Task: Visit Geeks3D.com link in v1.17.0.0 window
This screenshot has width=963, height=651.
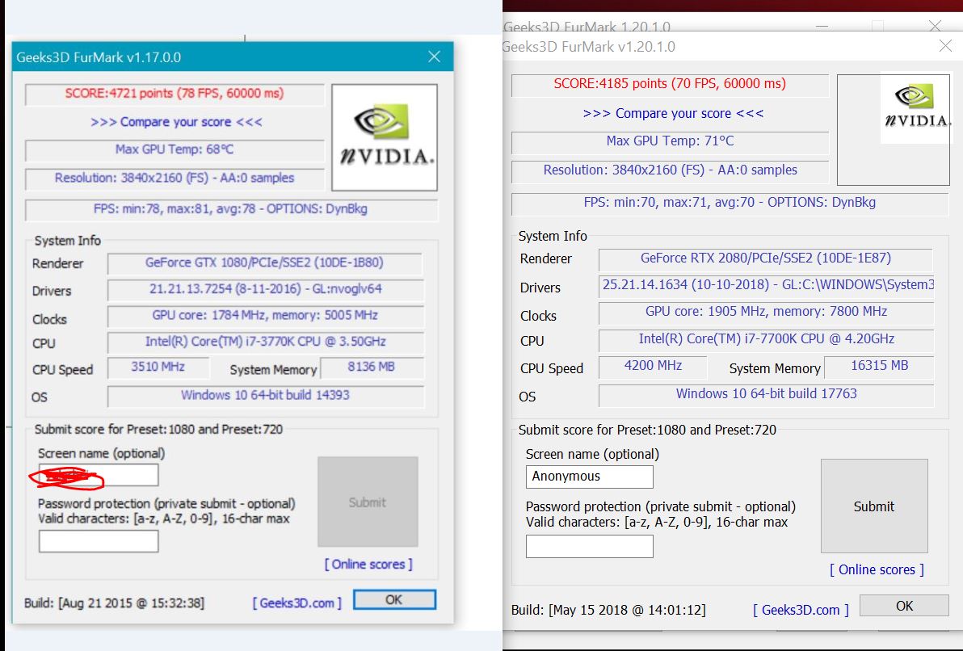Action: pos(297,603)
